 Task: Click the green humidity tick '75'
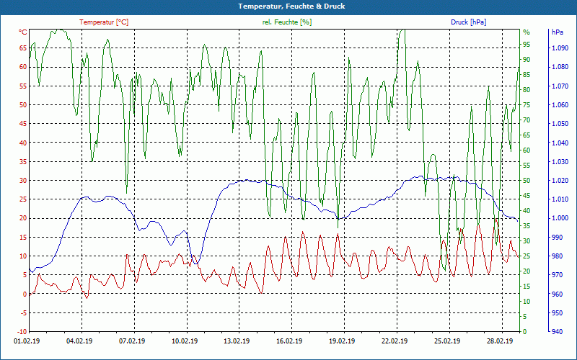coord(527,105)
